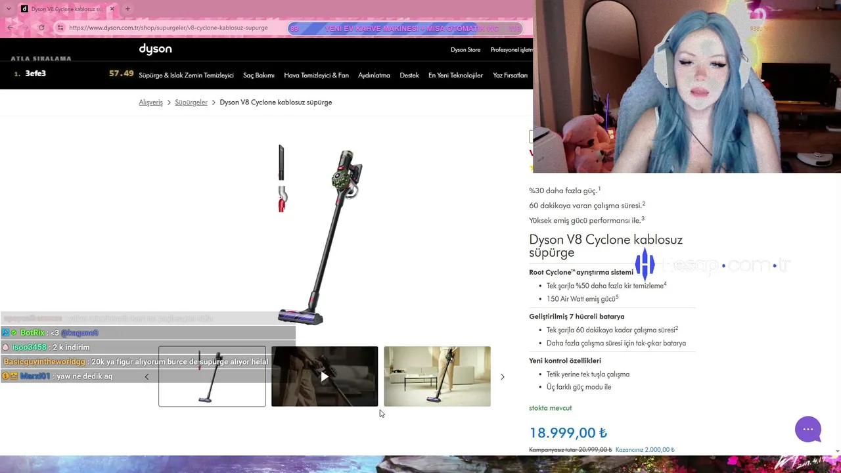
Task: Click the Kazancınız 2.000,00 ₺ savings text
Action: (x=645, y=450)
